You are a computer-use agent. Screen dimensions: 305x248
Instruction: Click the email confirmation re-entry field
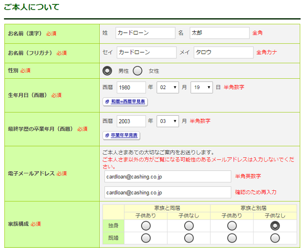pos(168,192)
